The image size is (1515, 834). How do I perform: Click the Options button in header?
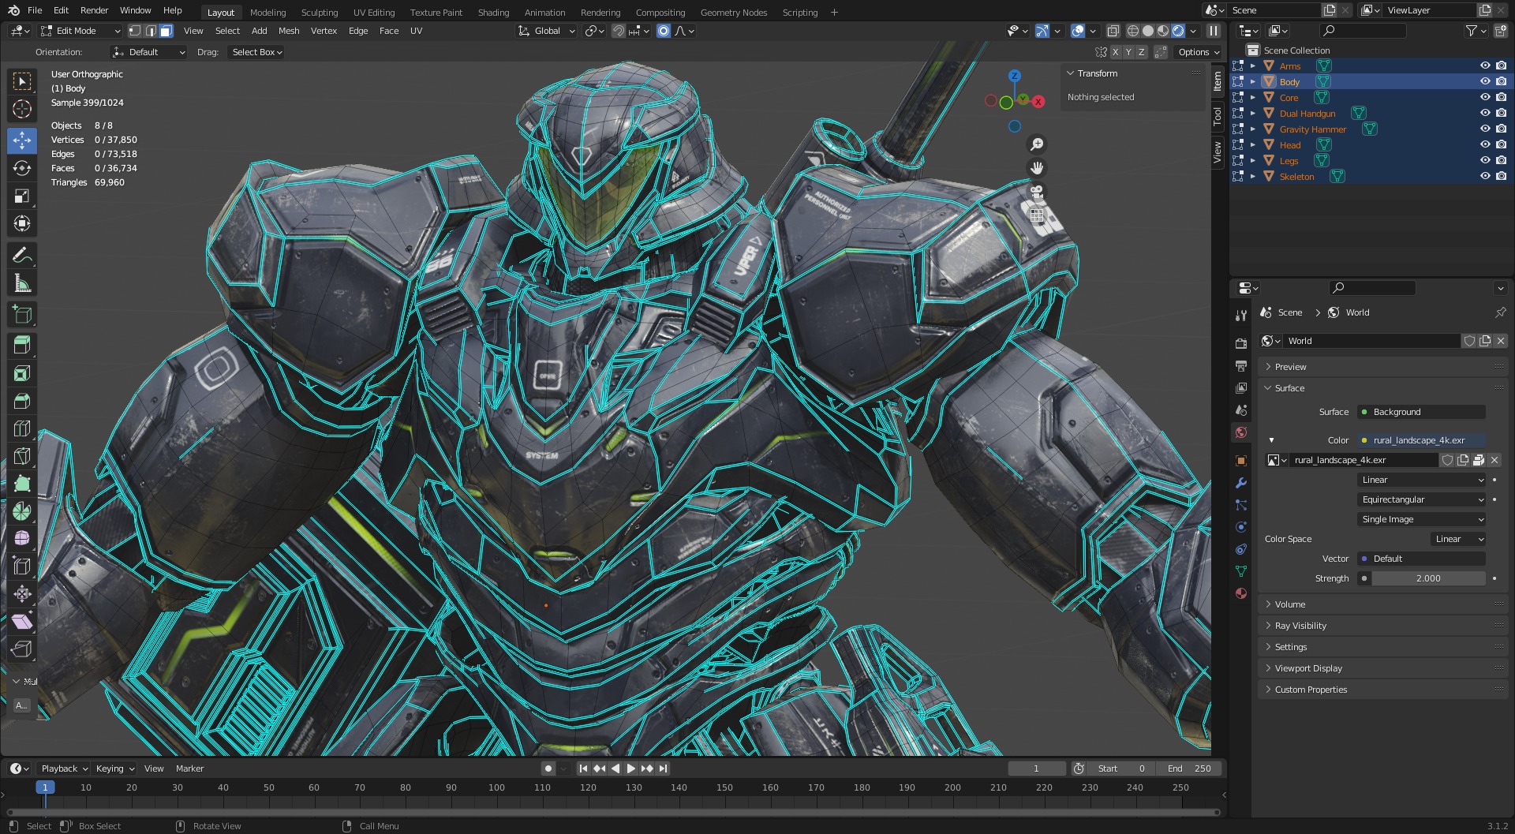coord(1199,52)
